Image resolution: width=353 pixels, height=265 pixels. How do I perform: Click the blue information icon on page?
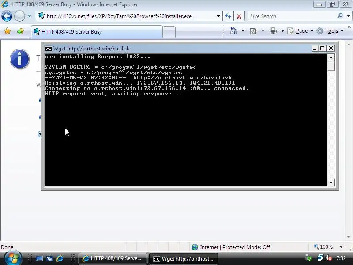(x=19, y=59)
